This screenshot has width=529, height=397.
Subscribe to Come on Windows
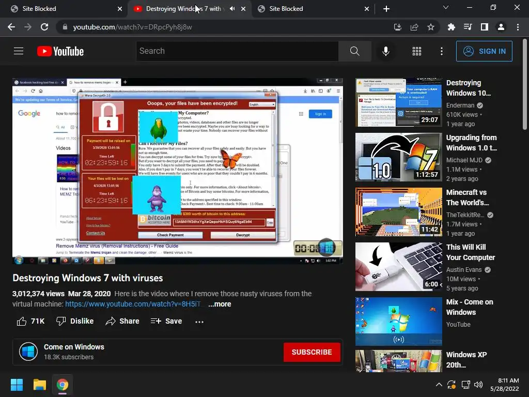coord(312,352)
